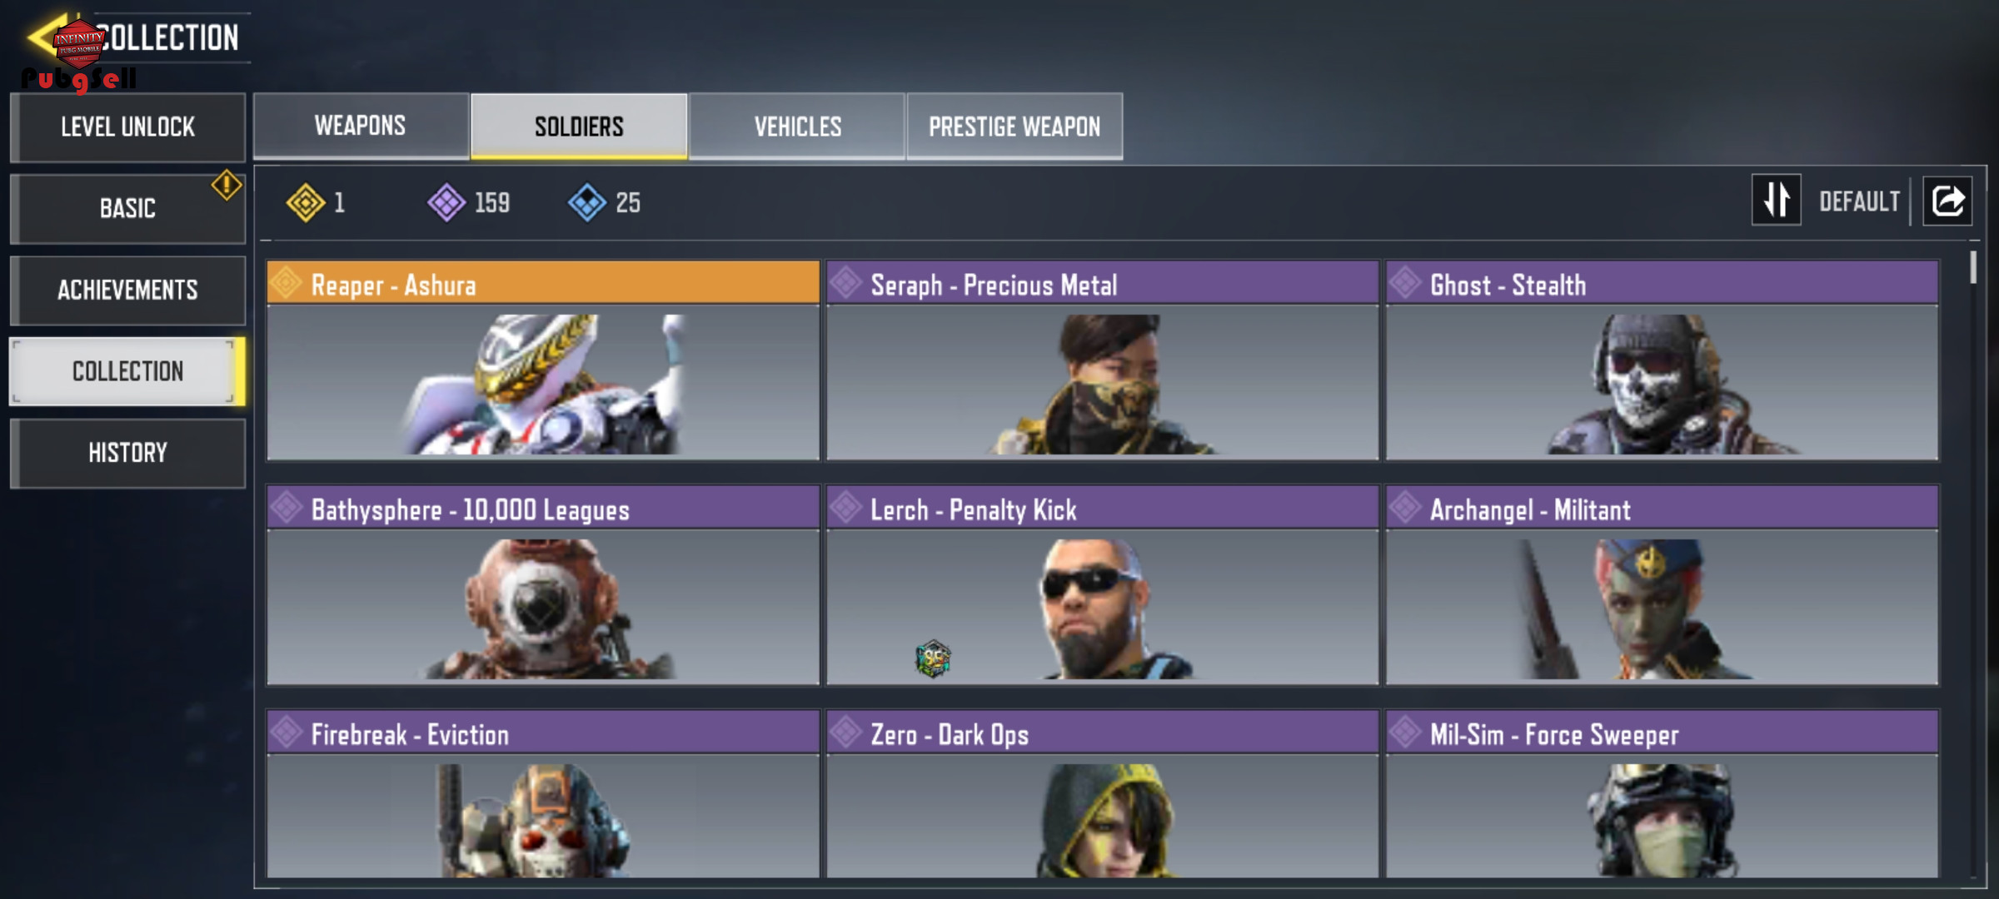This screenshot has height=899, width=1999.
Task: Select the Reaper - Ashura skin
Action: coord(543,360)
